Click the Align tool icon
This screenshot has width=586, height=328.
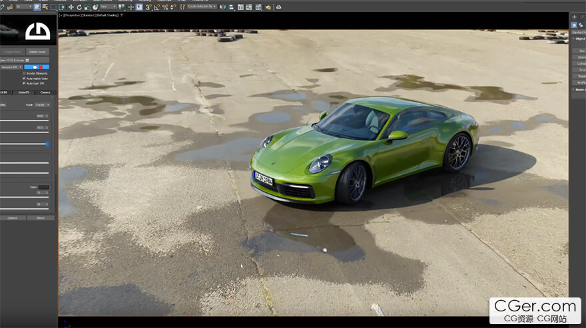231,7
